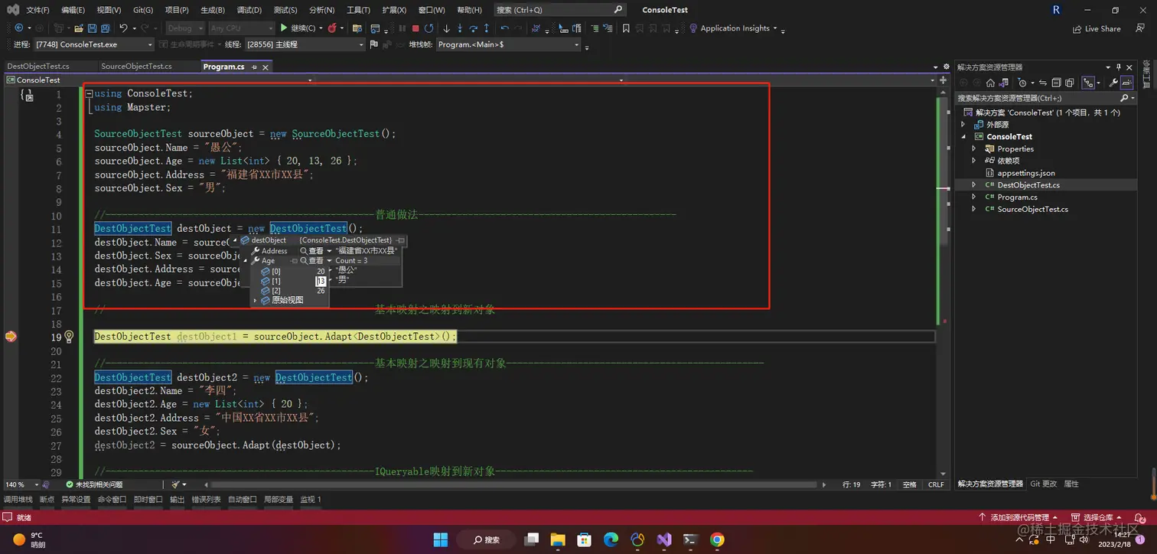Open Microsoft Edge from the taskbar
The image size is (1157, 554).
click(611, 539)
